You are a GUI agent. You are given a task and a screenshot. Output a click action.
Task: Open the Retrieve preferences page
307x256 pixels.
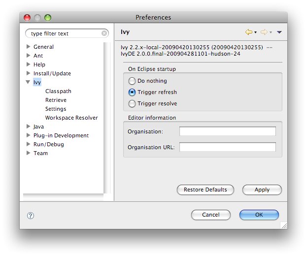(x=56, y=100)
